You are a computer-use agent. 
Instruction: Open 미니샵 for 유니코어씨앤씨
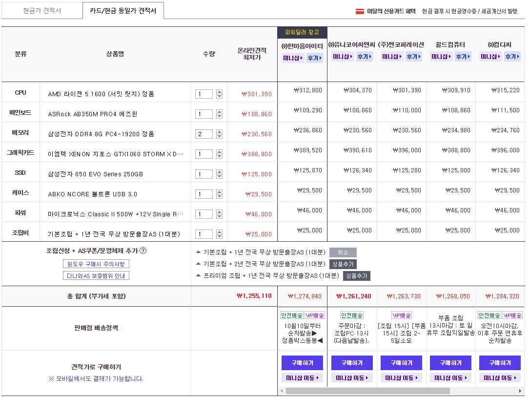click(343, 57)
